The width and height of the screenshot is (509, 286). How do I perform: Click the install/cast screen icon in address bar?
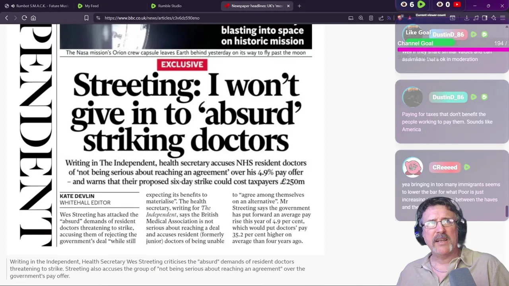point(351,18)
